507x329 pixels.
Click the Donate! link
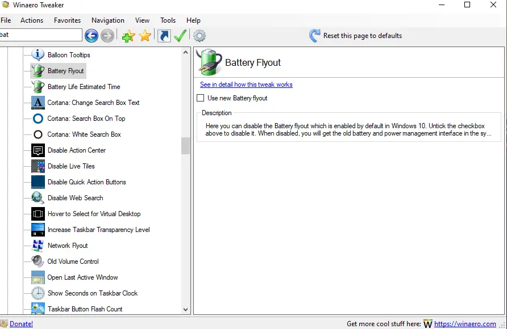(x=22, y=324)
